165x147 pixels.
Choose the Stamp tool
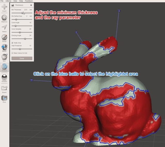click(x=4, y=47)
